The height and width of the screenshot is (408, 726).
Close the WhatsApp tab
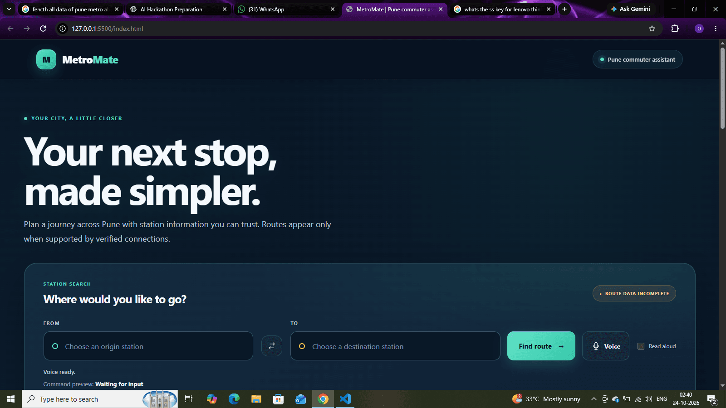pyautogui.click(x=333, y=9)
